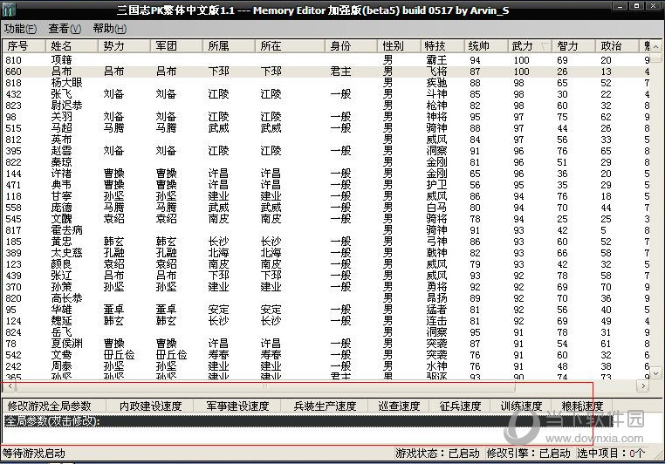Click the horizontal scrollbar thumb
Image resolution: width=665 pixels, height=464 pixels.
(x=265, y=386)
